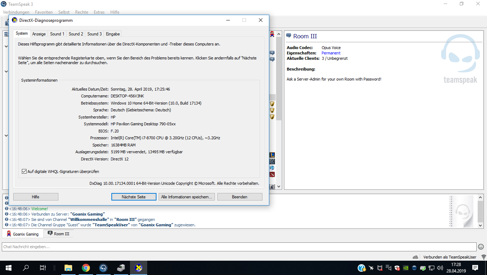Open Task View from the taskbar
Viewport: 487px width, 275px height.
(43, 267)
